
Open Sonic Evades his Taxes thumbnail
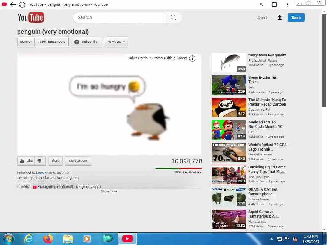[229, 85]
